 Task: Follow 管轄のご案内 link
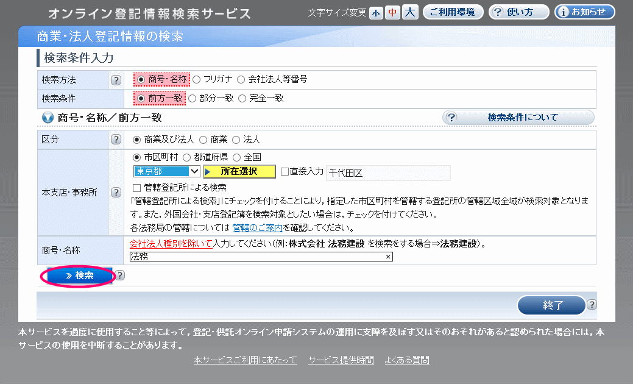257,228
